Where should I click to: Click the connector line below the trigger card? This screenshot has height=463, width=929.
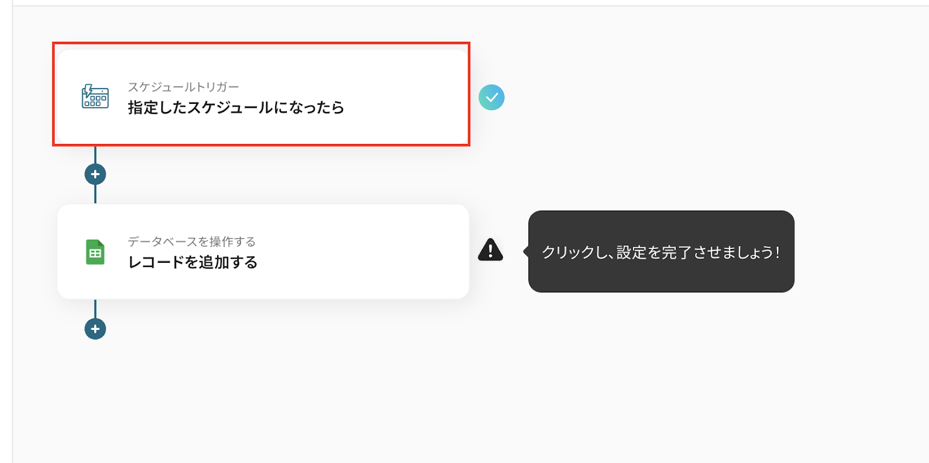[95, 155]
